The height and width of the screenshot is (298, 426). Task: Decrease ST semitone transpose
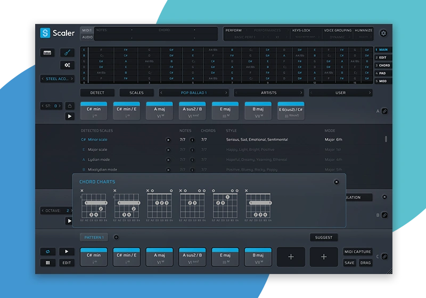pyautogui.click(x=43, y=106)
